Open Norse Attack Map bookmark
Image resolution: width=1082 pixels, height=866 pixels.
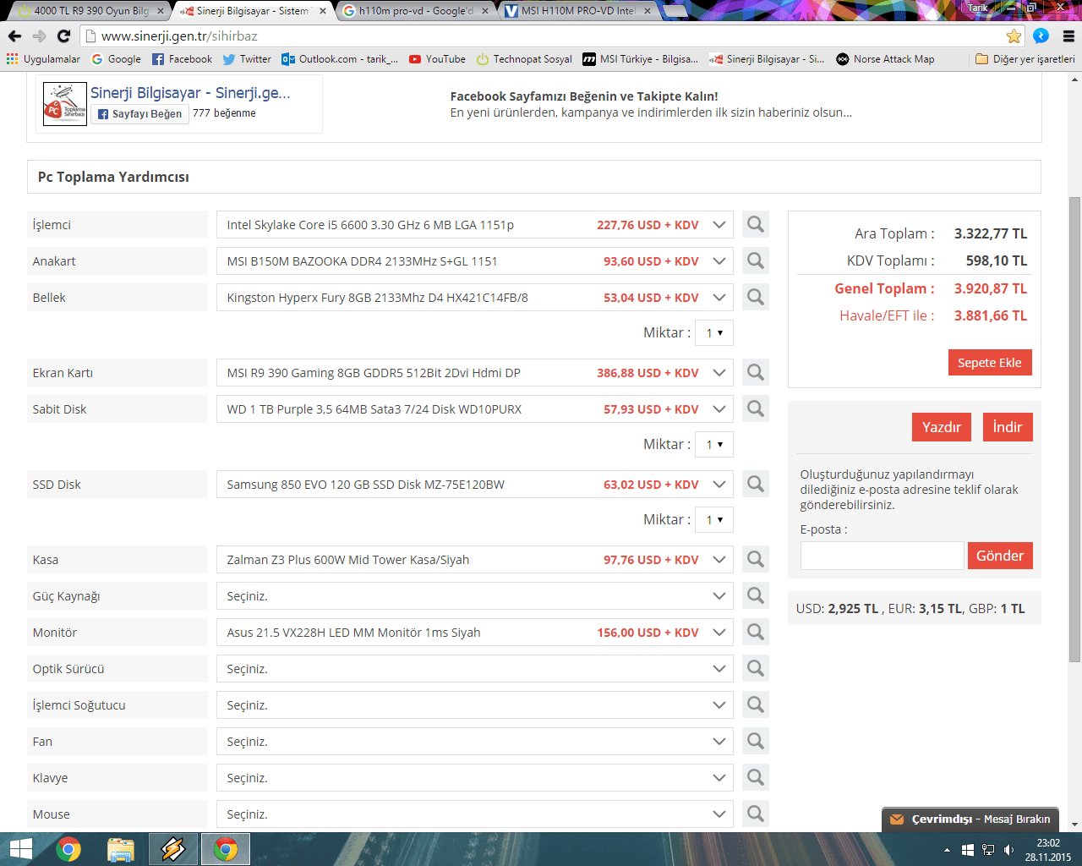[885, 59]
